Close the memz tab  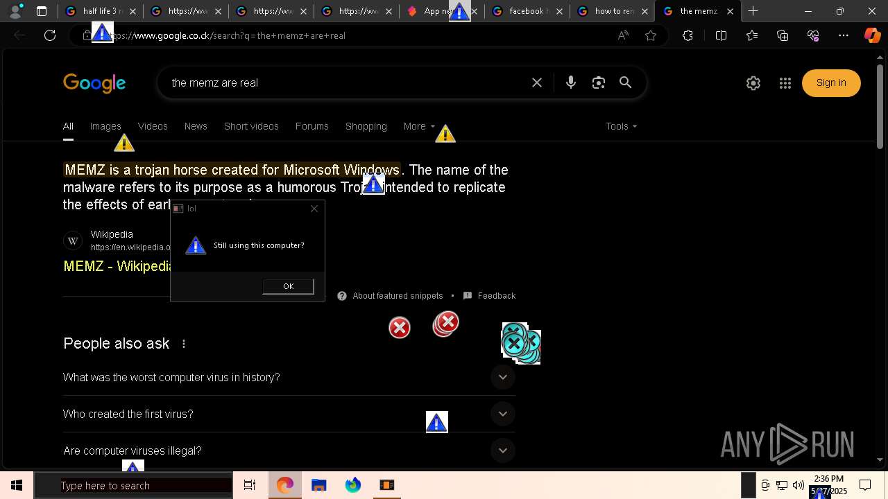point(730,11)
